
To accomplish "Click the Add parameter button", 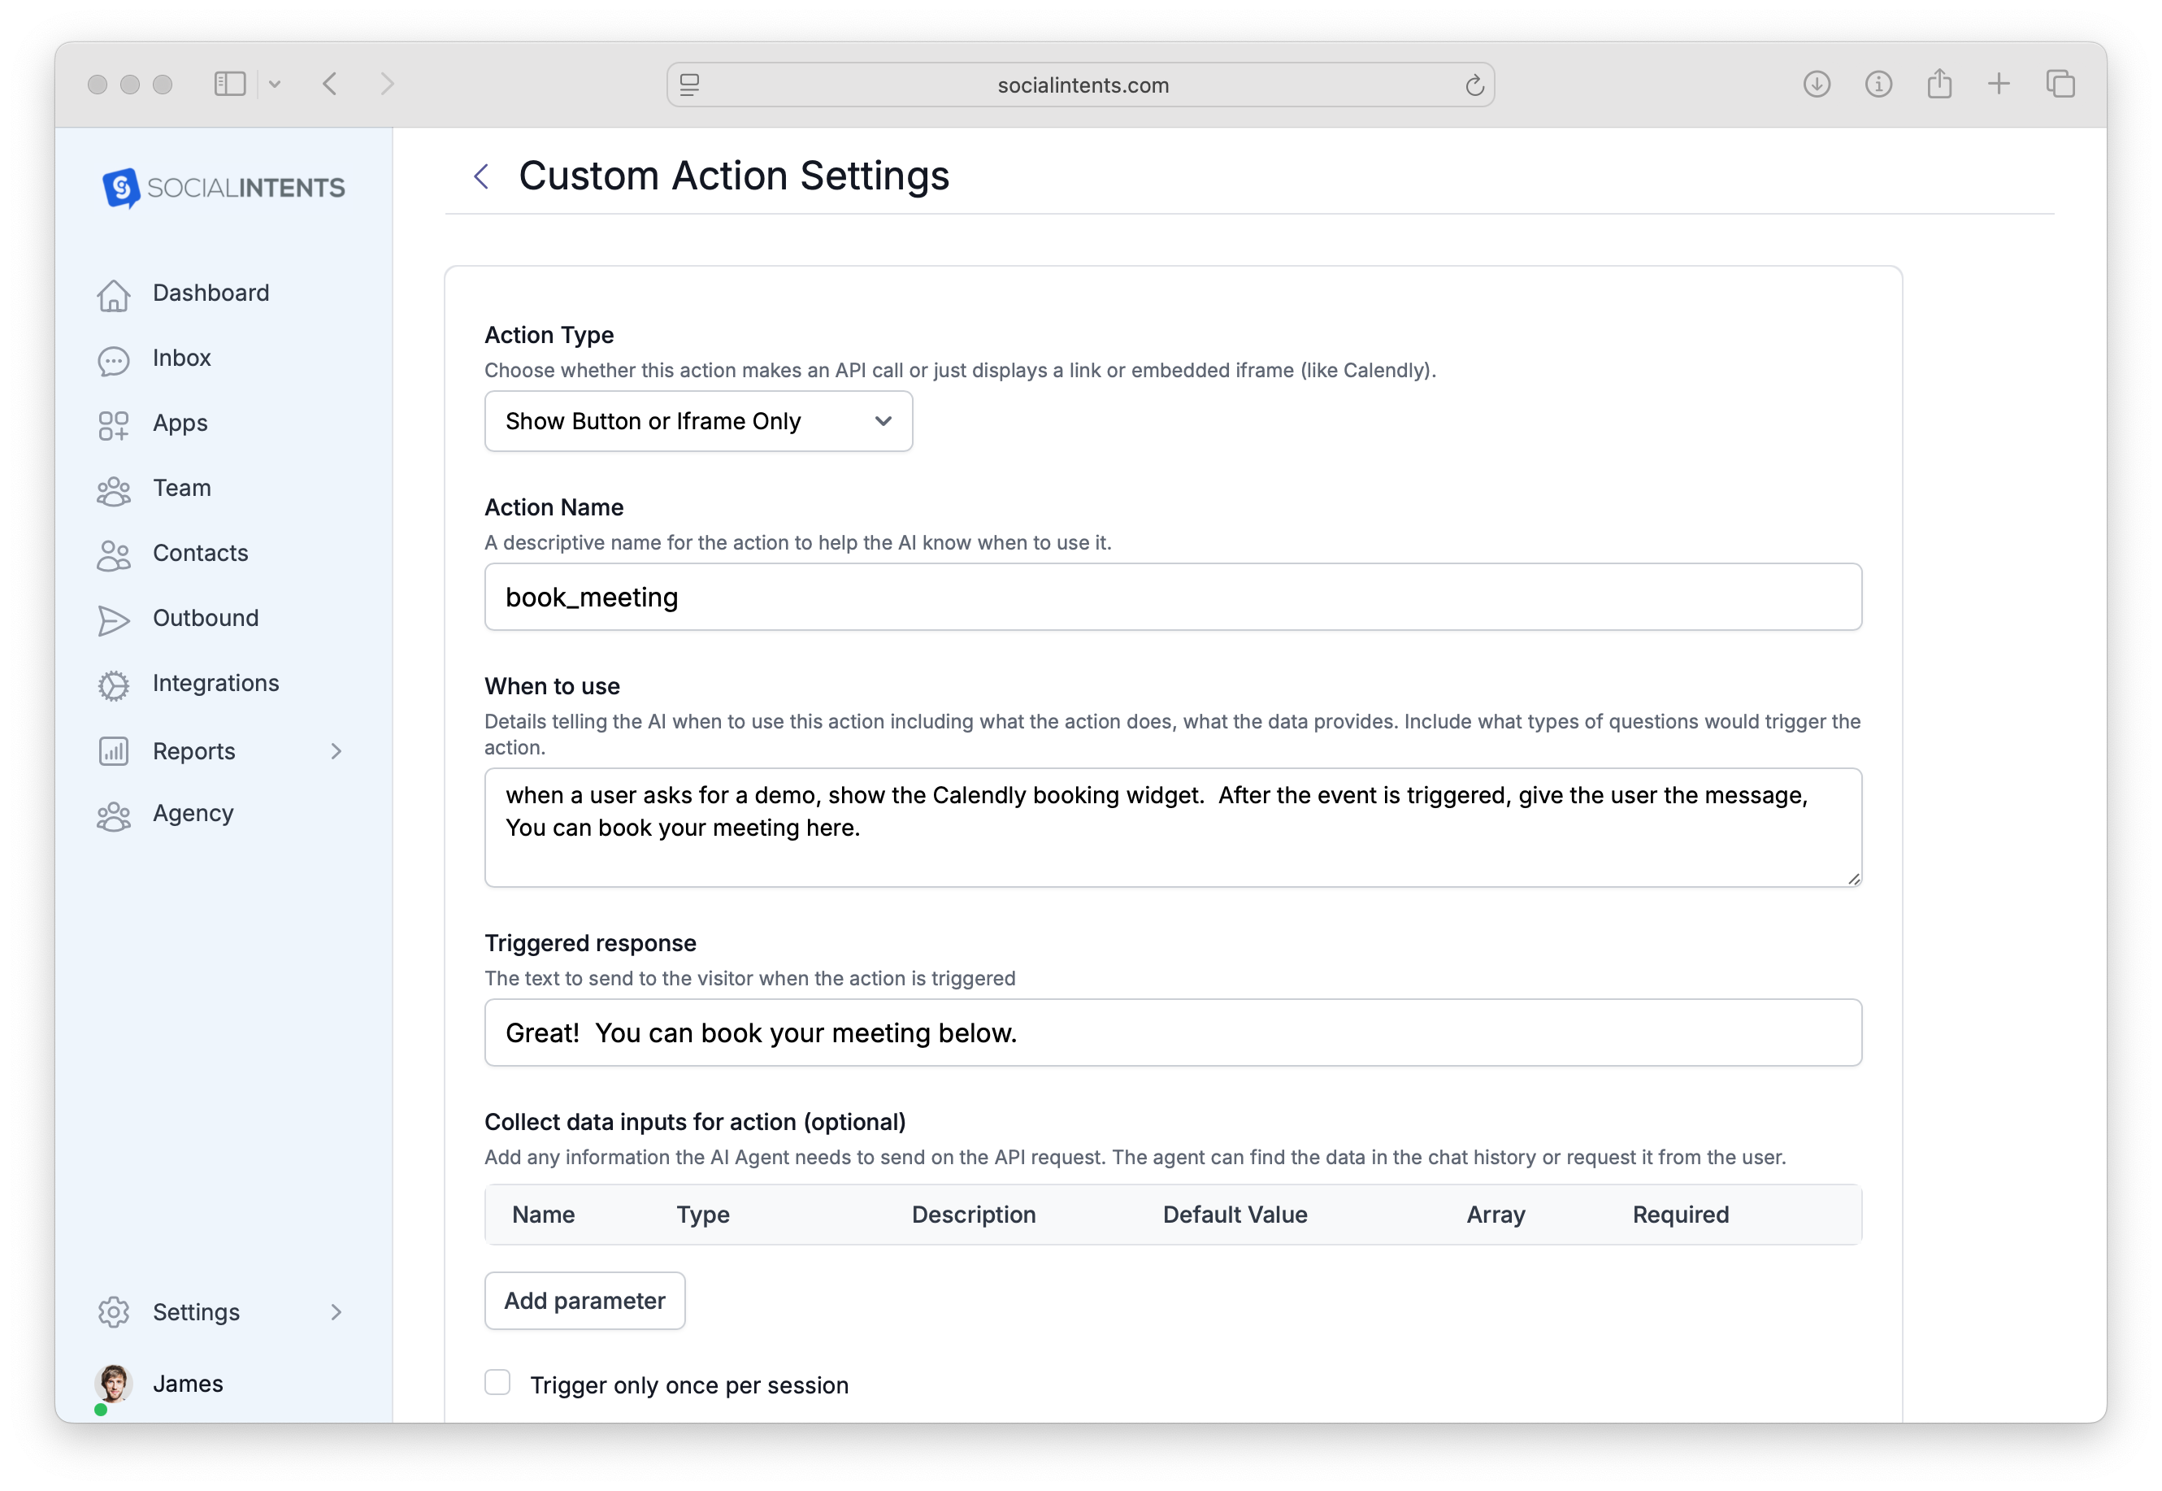I will (584, 1301).
